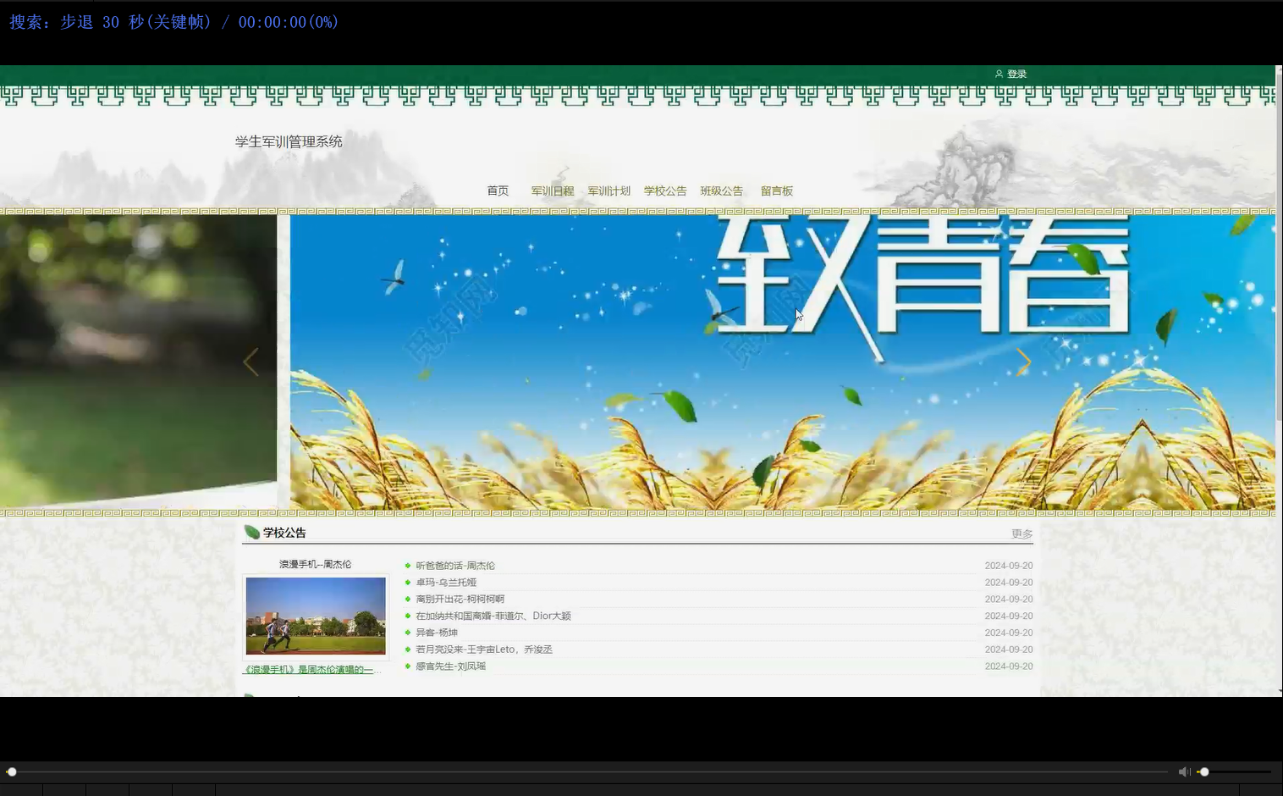Open the 听爸爸的话-周杰伦 announcement link
Viewport: 1283px width, 796px height.
pos(455,565)
